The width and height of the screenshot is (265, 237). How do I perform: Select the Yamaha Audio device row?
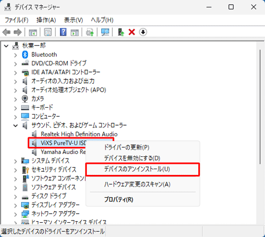pyautogui.click(x=63, y=152)
